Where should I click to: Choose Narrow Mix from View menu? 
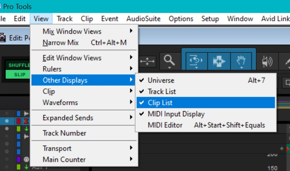pyautogui.click(x=61, y=43)
